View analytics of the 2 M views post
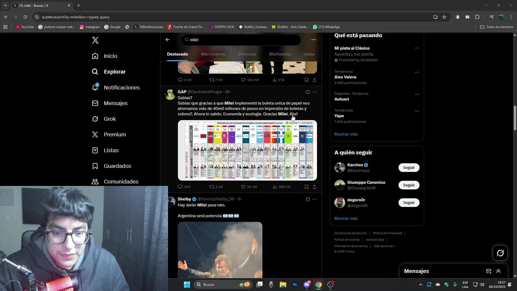The image size is (517, 291). coord(278,80)
